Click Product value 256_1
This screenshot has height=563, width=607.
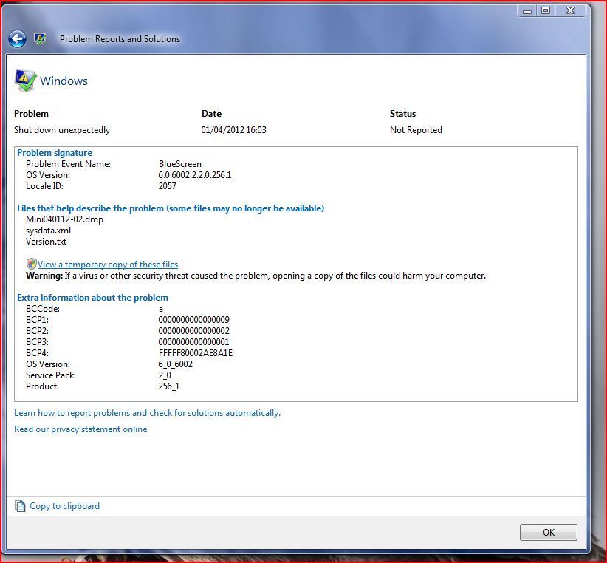(x=169, y=386)
